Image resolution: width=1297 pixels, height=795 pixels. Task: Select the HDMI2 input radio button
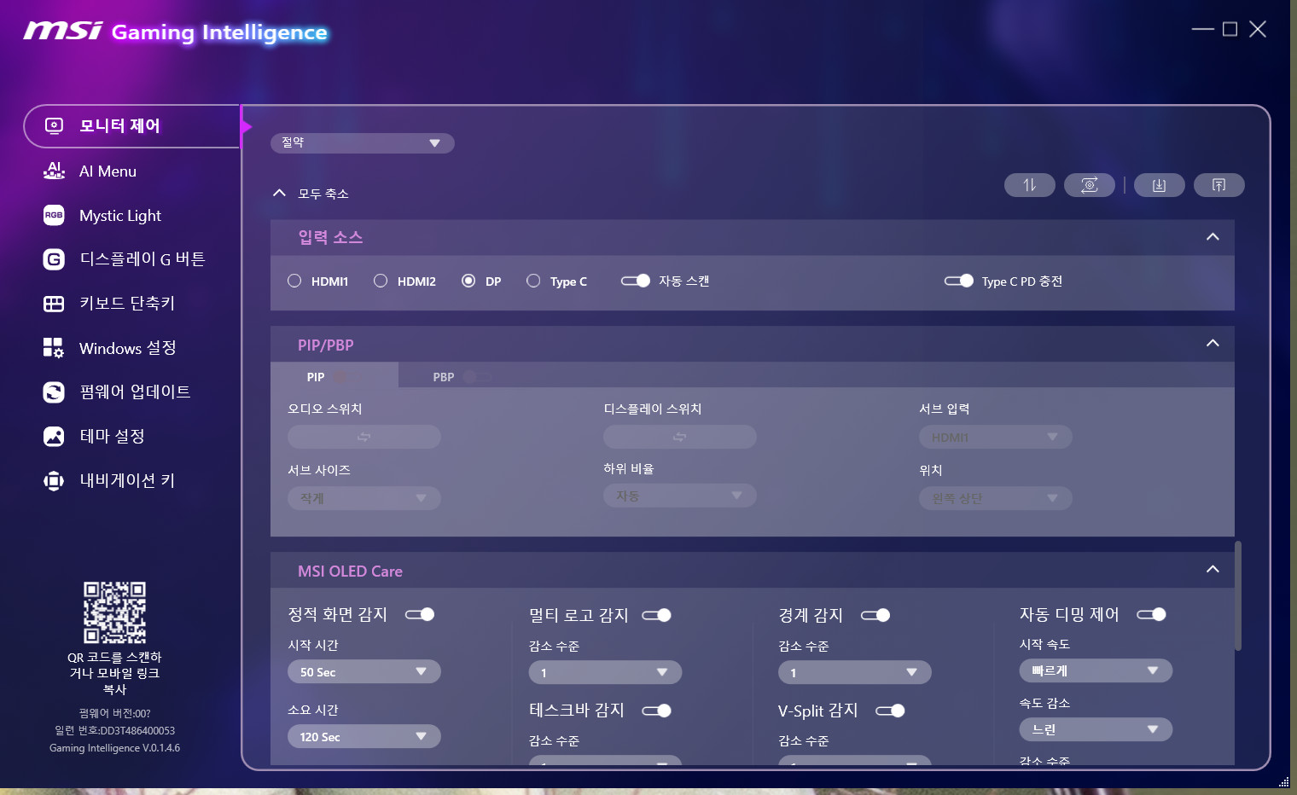(381, 281)
